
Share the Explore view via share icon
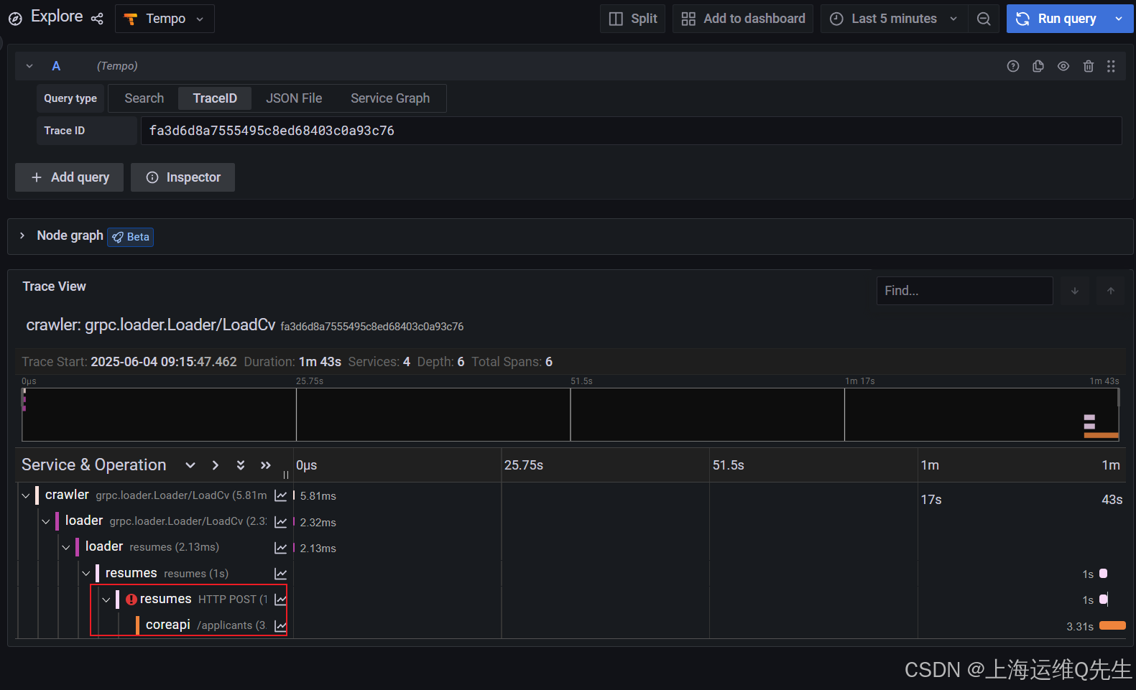point(97,19)
